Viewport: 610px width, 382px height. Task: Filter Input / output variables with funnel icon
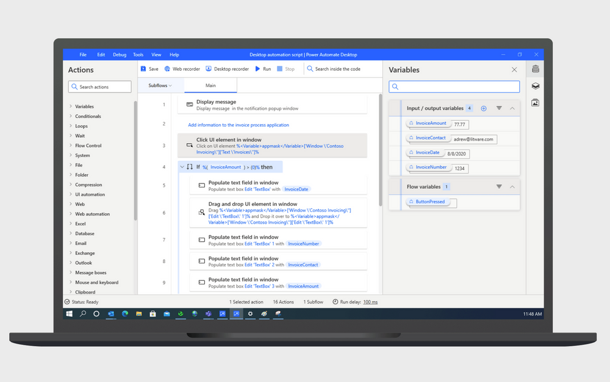[x=499, y=108]
